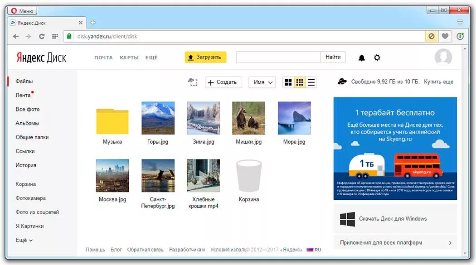The height and width of the screenshot is (265, 476).
Task: Open the Корзина trash bin icon
Action: coord(248,176)
